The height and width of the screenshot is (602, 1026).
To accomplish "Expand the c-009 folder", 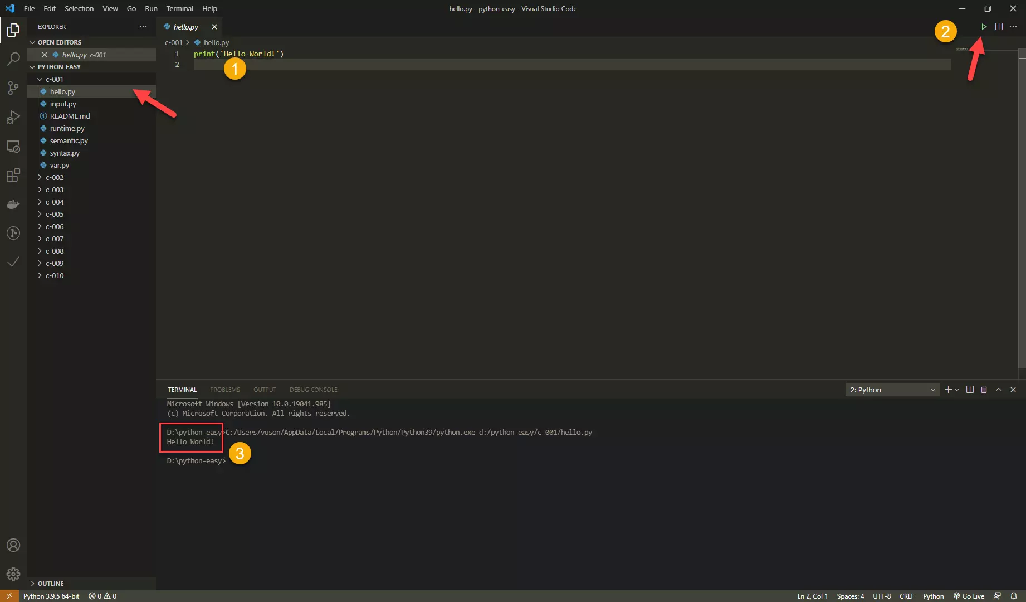I will 91,263.
